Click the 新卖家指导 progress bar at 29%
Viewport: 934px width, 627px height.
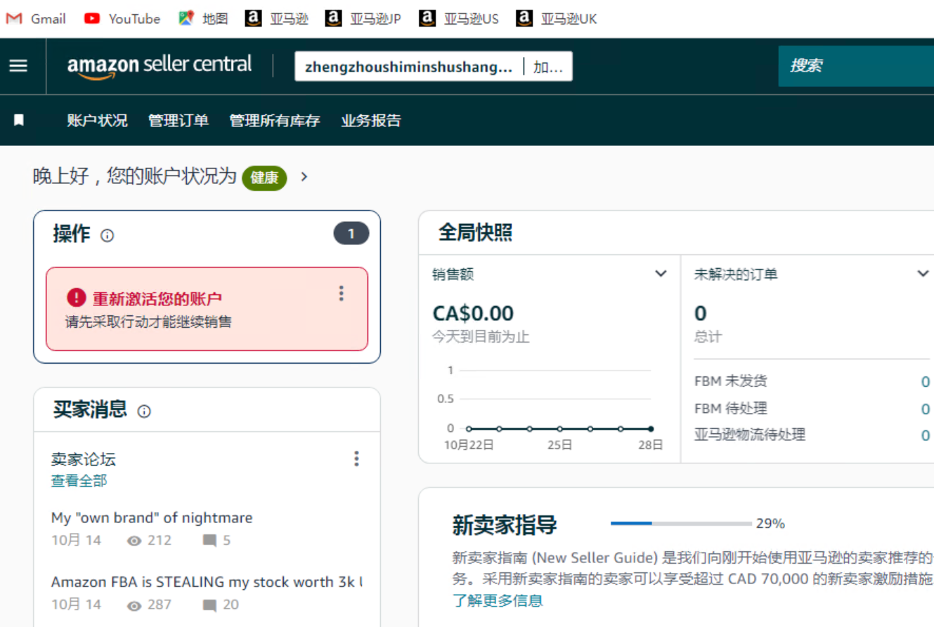click(680, 523)
